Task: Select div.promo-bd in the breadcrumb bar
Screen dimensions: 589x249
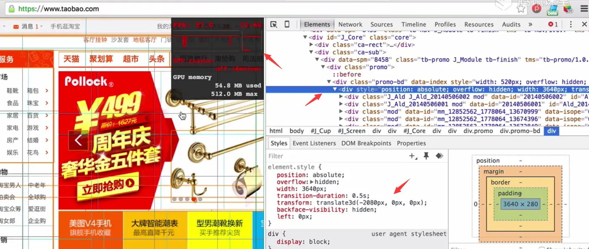Action: click(520, 131)
